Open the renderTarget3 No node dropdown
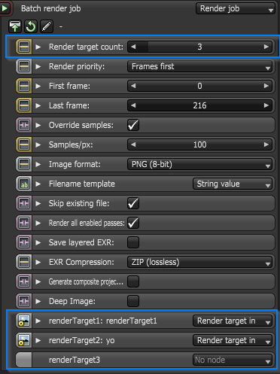This screenshot has height=374, width=280. tap(233, 360)
